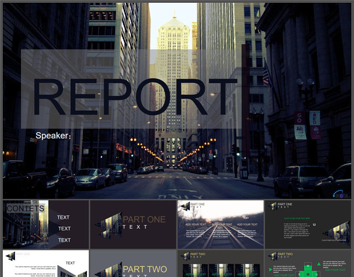Click the PART TWO gold heading
This screenshot has width=354, height=277.
[x=145, y=269]
